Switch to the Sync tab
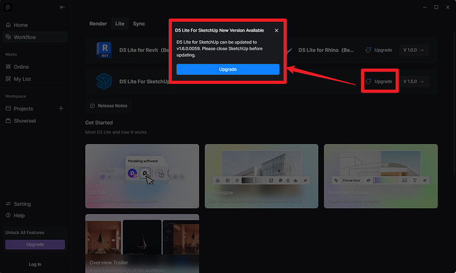This screenshot has width=456, height=273. 139,24
